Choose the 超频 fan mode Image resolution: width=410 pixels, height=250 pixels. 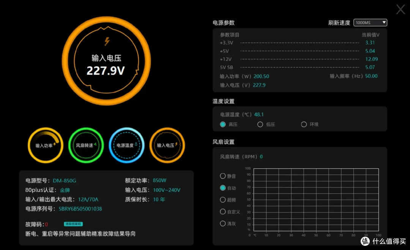click(223, 200)
